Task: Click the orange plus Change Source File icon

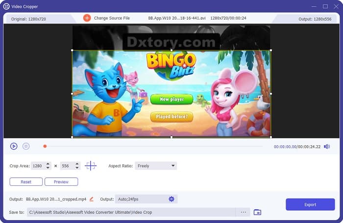Action: tap(87, 18)
